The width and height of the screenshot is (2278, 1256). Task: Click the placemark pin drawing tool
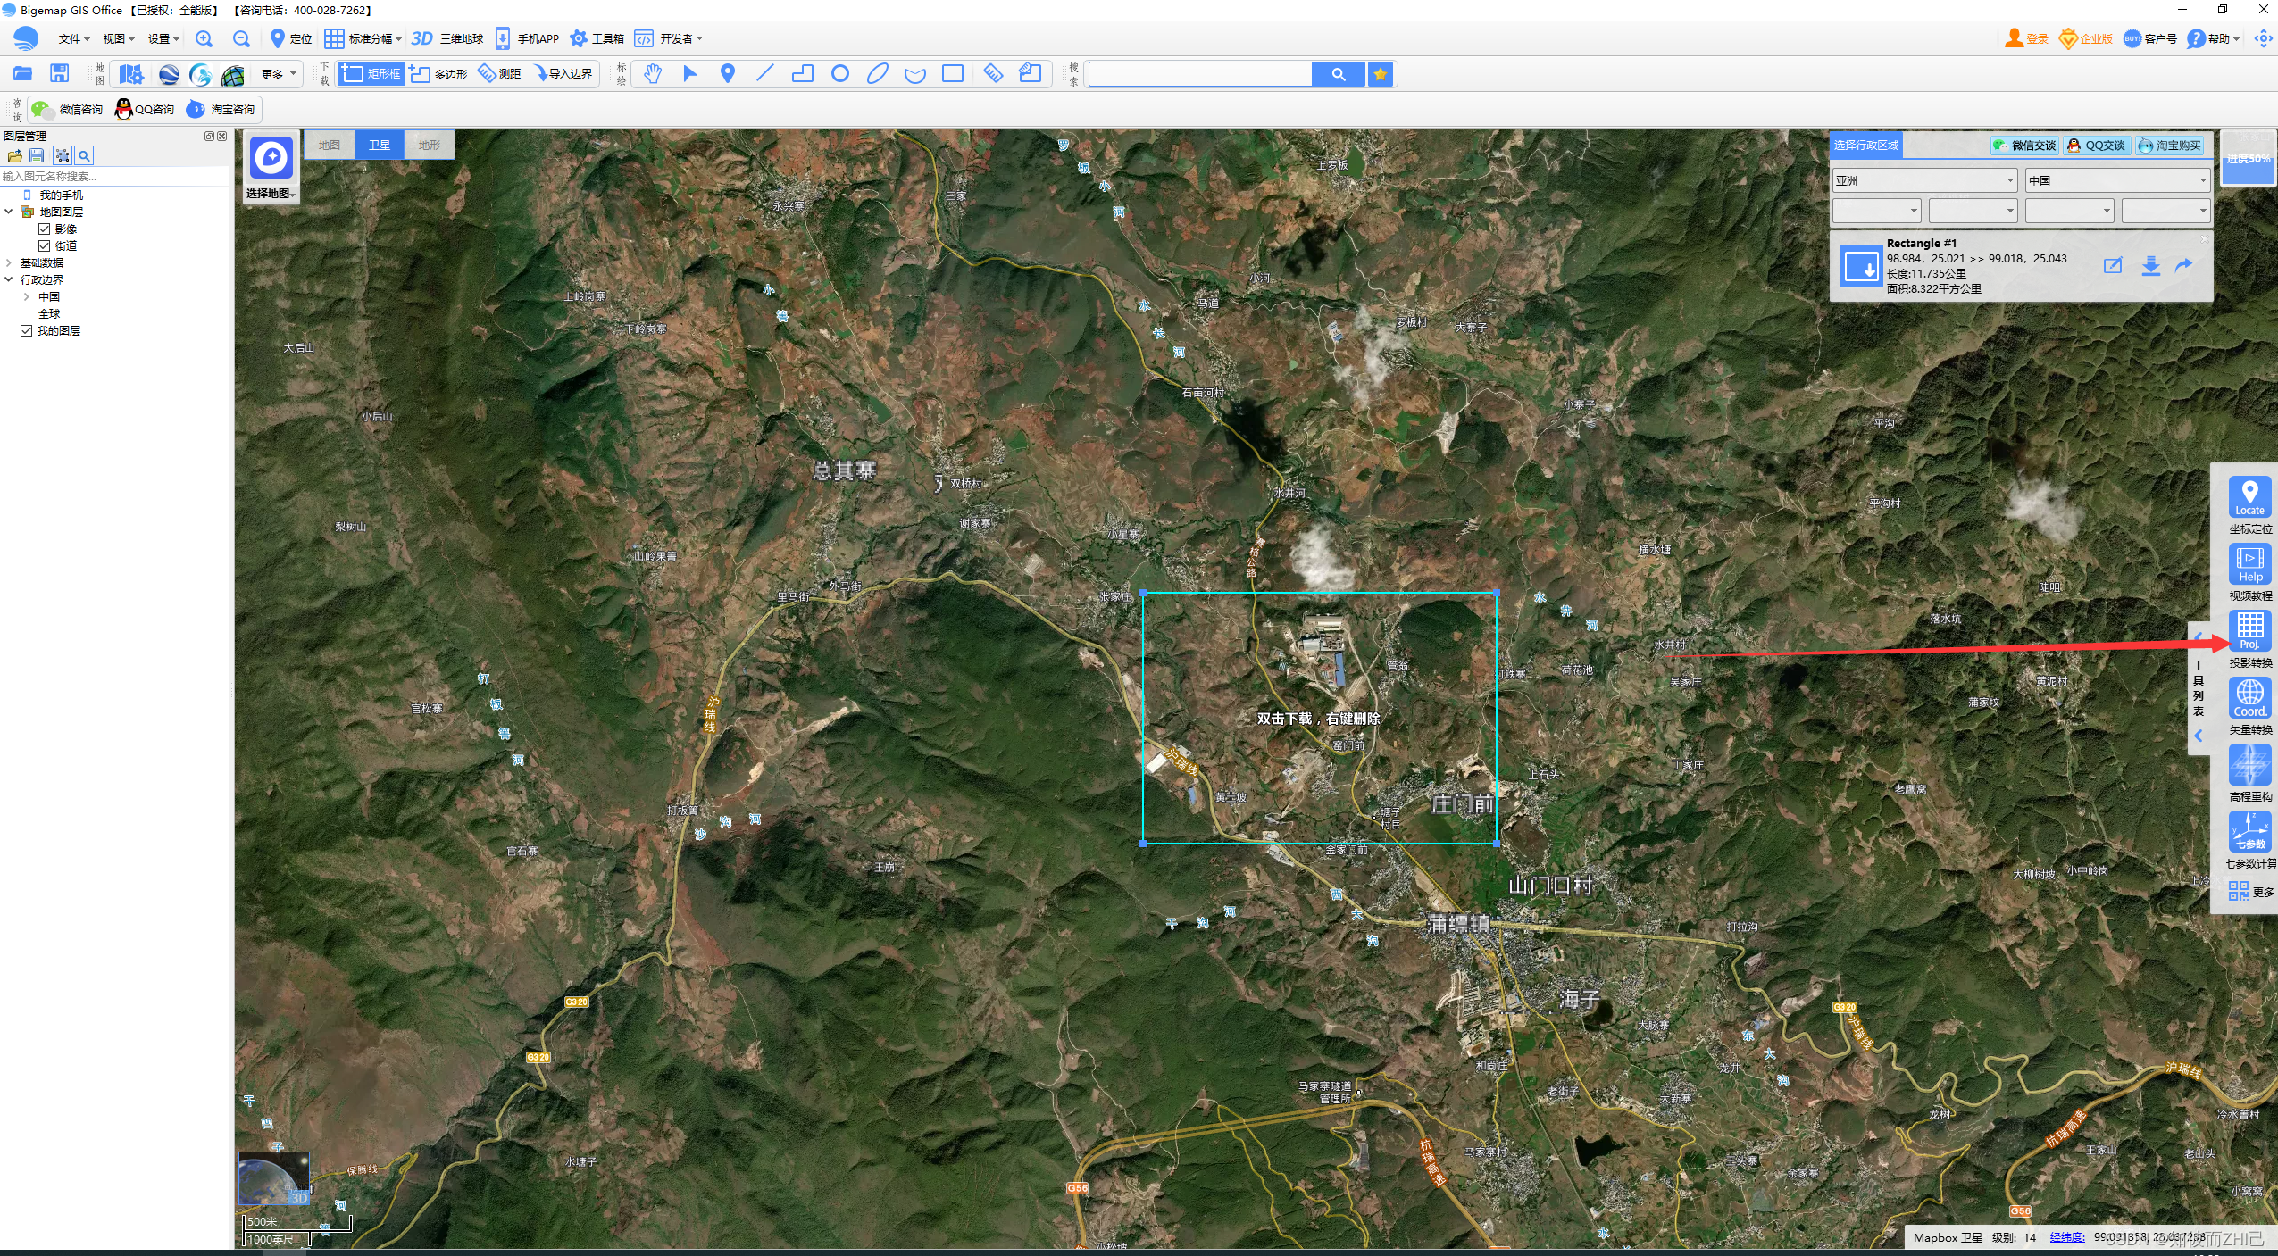[x=727, y=74]
